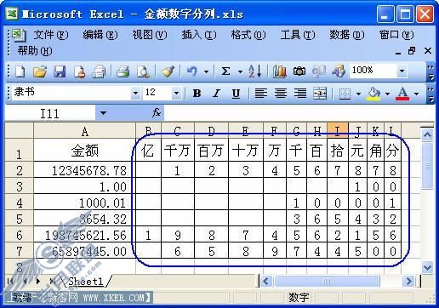Open the 数据(D) menu

coord(346,35)
